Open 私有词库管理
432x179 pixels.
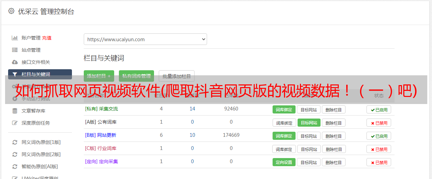136,76
